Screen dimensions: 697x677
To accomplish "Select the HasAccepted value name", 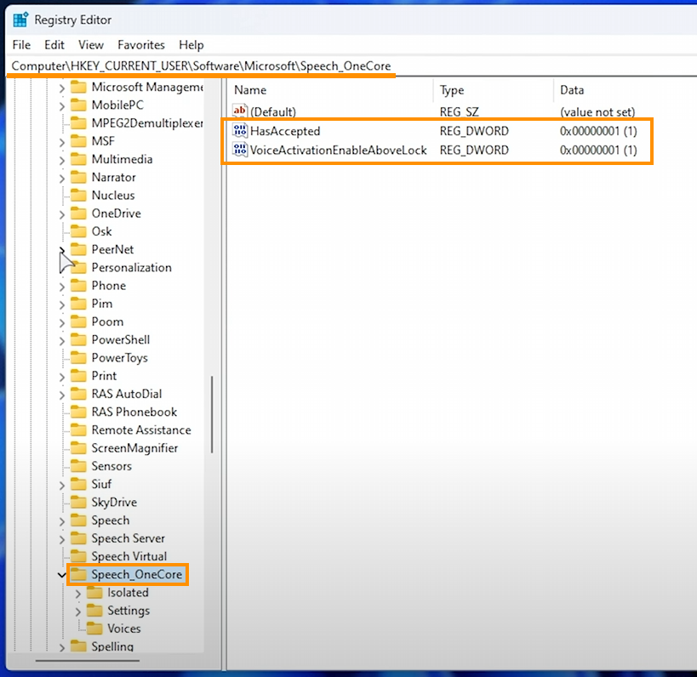I will (285, 131).
